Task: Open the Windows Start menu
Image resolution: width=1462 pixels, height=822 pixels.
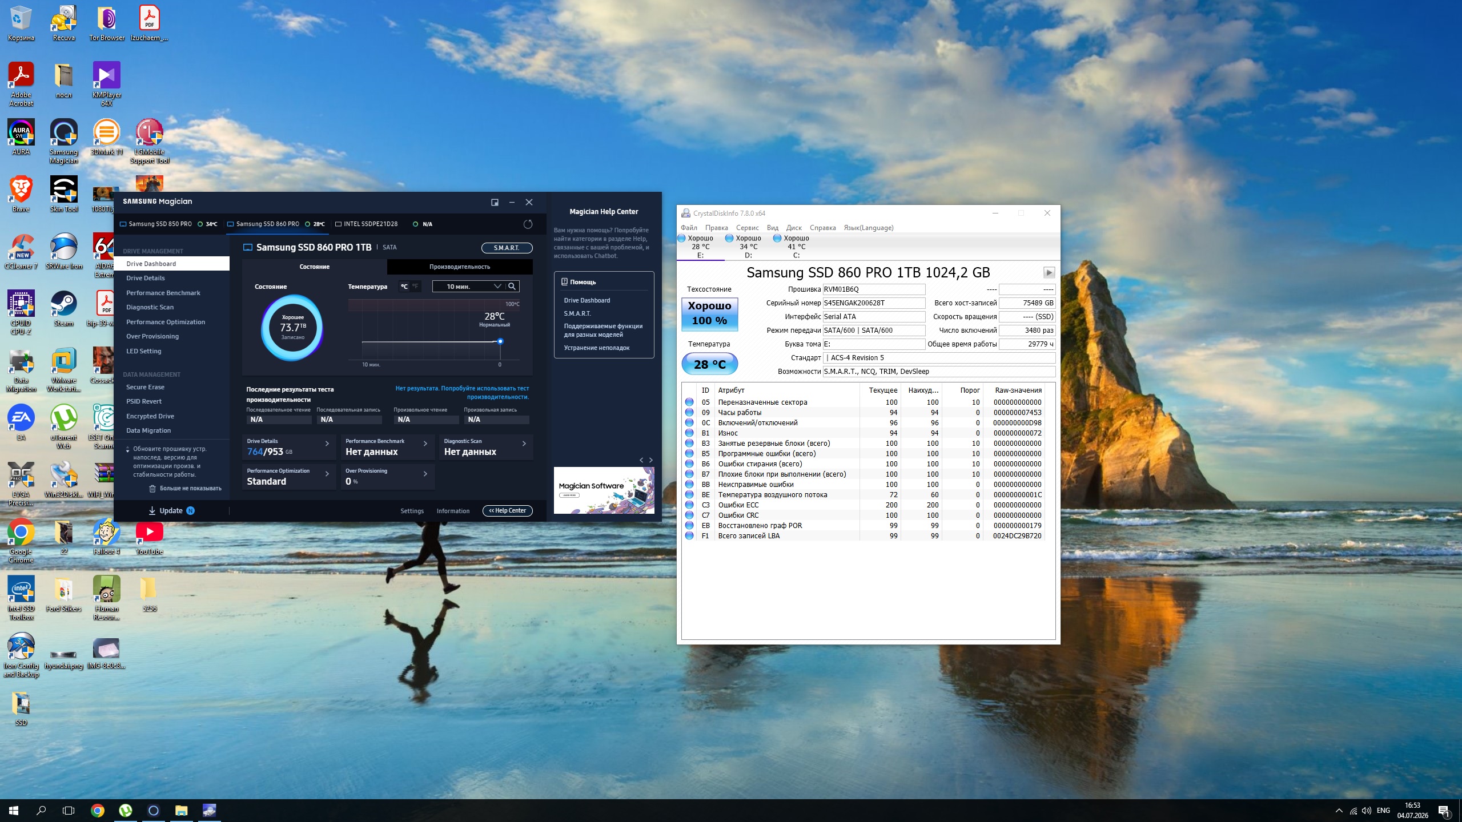Action: click(14, 811)
